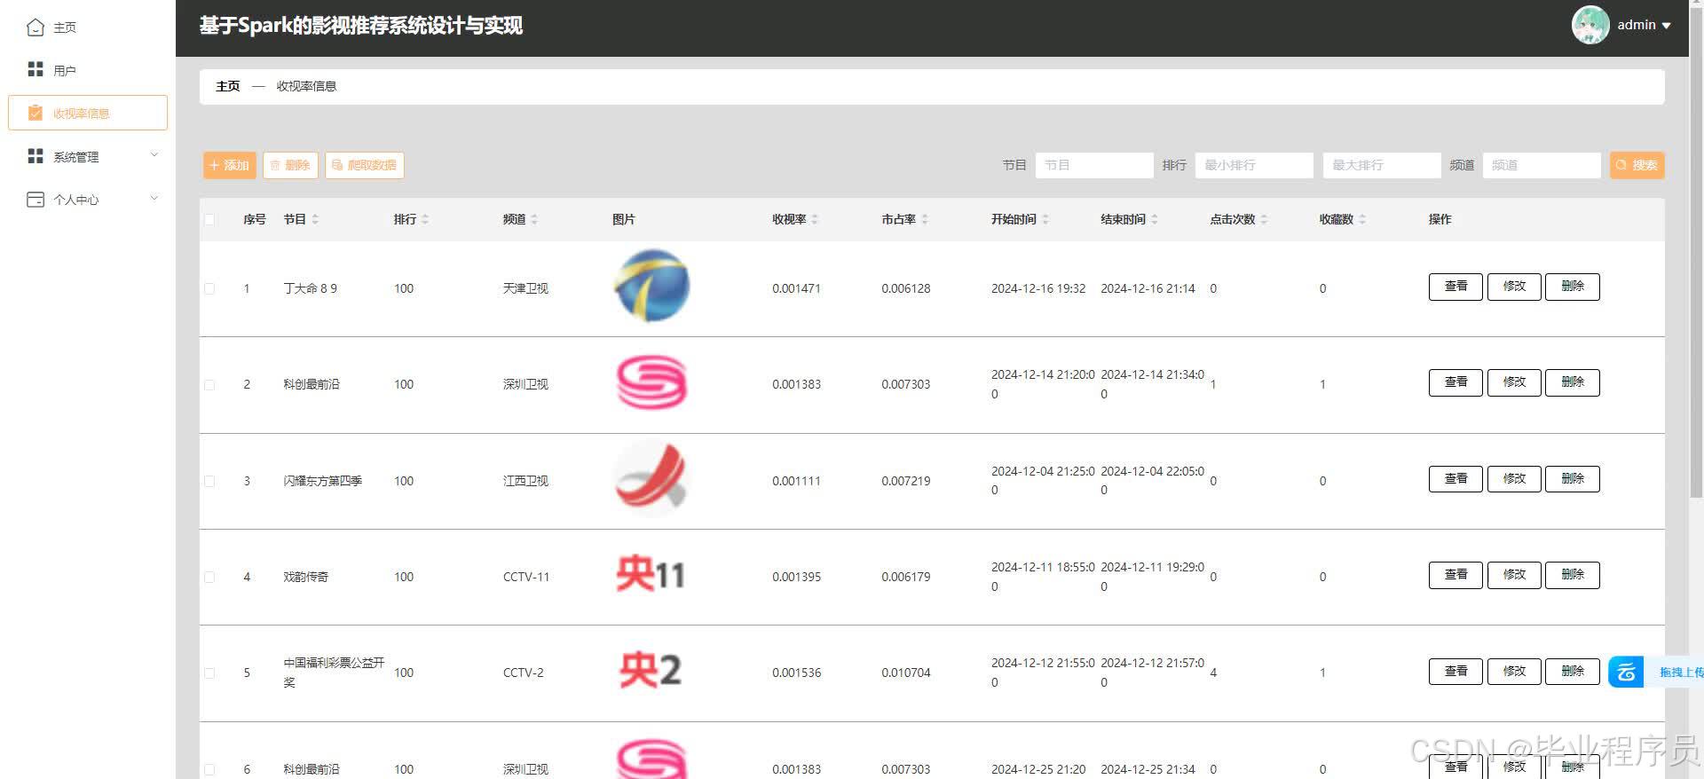
Task: Select 收视率信息 in the sidebar menu
Action: (x=88, y=113)
